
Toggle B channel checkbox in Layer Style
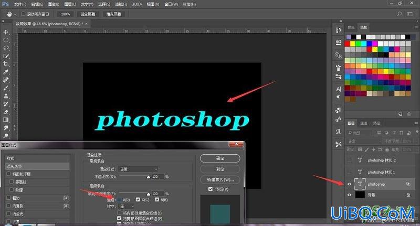click(157, 200)
